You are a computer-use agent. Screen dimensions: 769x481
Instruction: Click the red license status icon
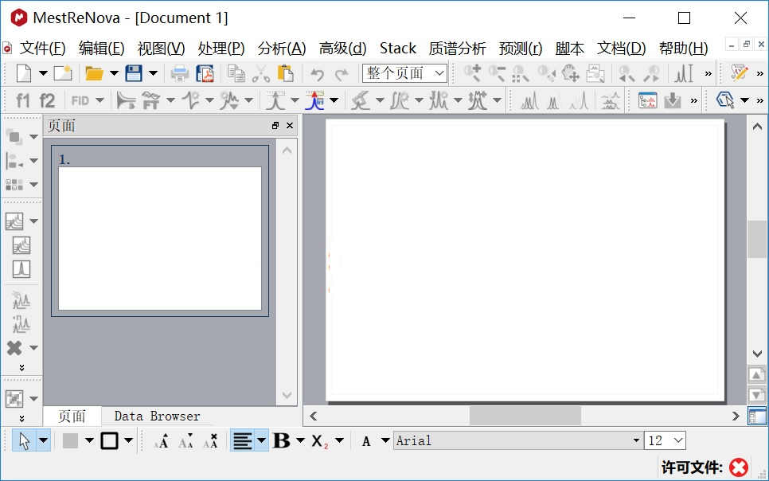(x=739, y=467)
